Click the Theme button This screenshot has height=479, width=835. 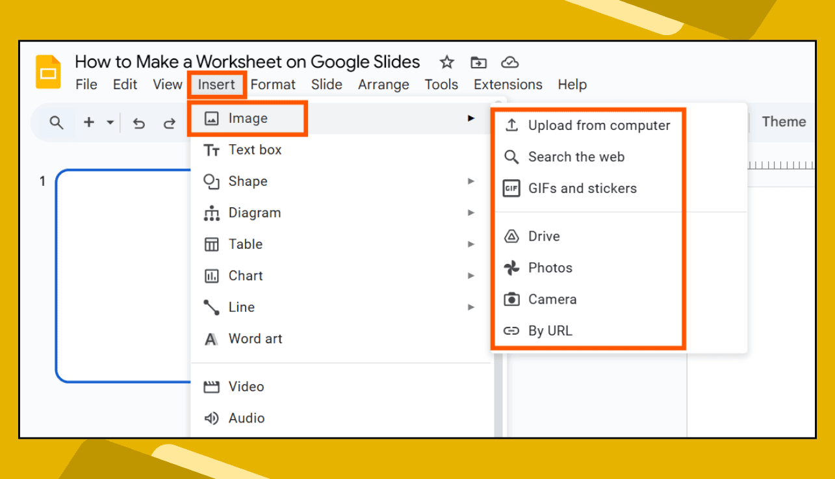784,122
